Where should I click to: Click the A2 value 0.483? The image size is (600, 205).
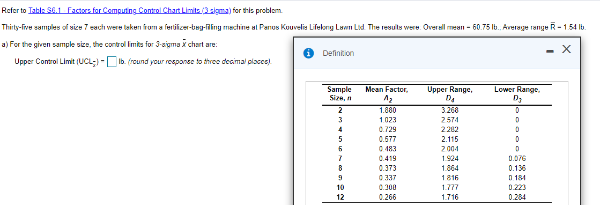point(387,149)
